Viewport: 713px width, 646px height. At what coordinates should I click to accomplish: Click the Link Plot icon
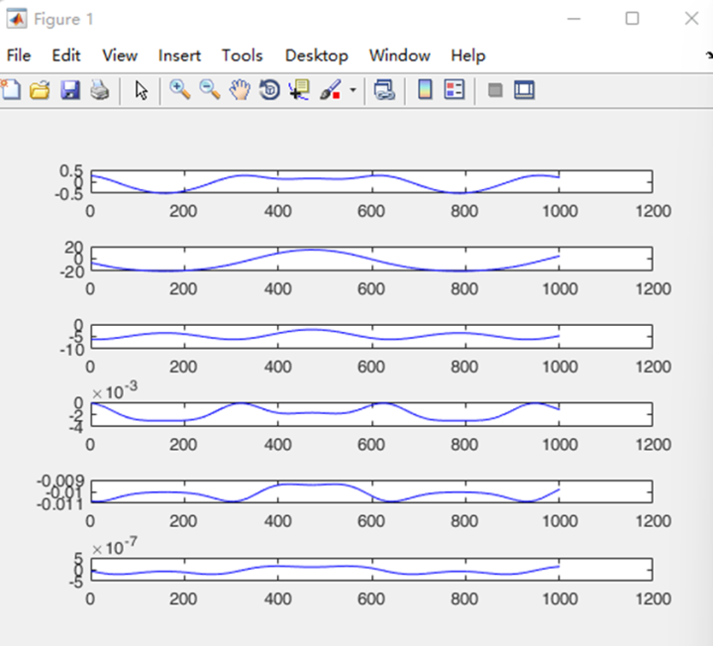click(384, 89)
